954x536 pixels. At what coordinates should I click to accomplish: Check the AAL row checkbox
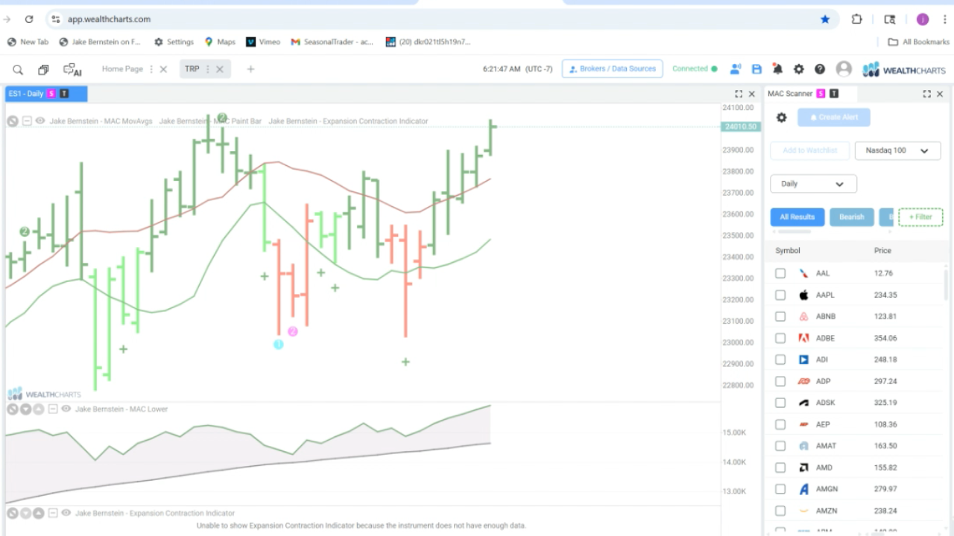(780, 273)
